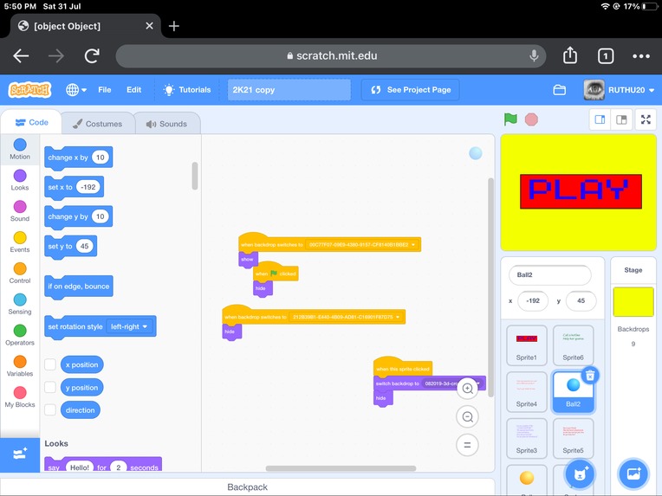Tap the browser share icon
Screen dimensions: 662x496
pos(570,55)
